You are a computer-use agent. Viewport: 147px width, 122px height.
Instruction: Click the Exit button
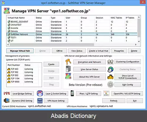click(135, 101)
